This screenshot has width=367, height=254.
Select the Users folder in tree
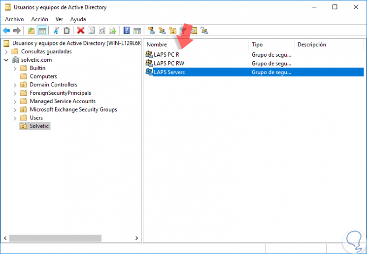[36, 117]
